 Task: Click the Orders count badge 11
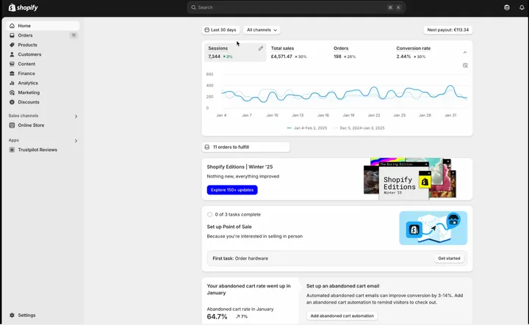click(x=73, y=35)
